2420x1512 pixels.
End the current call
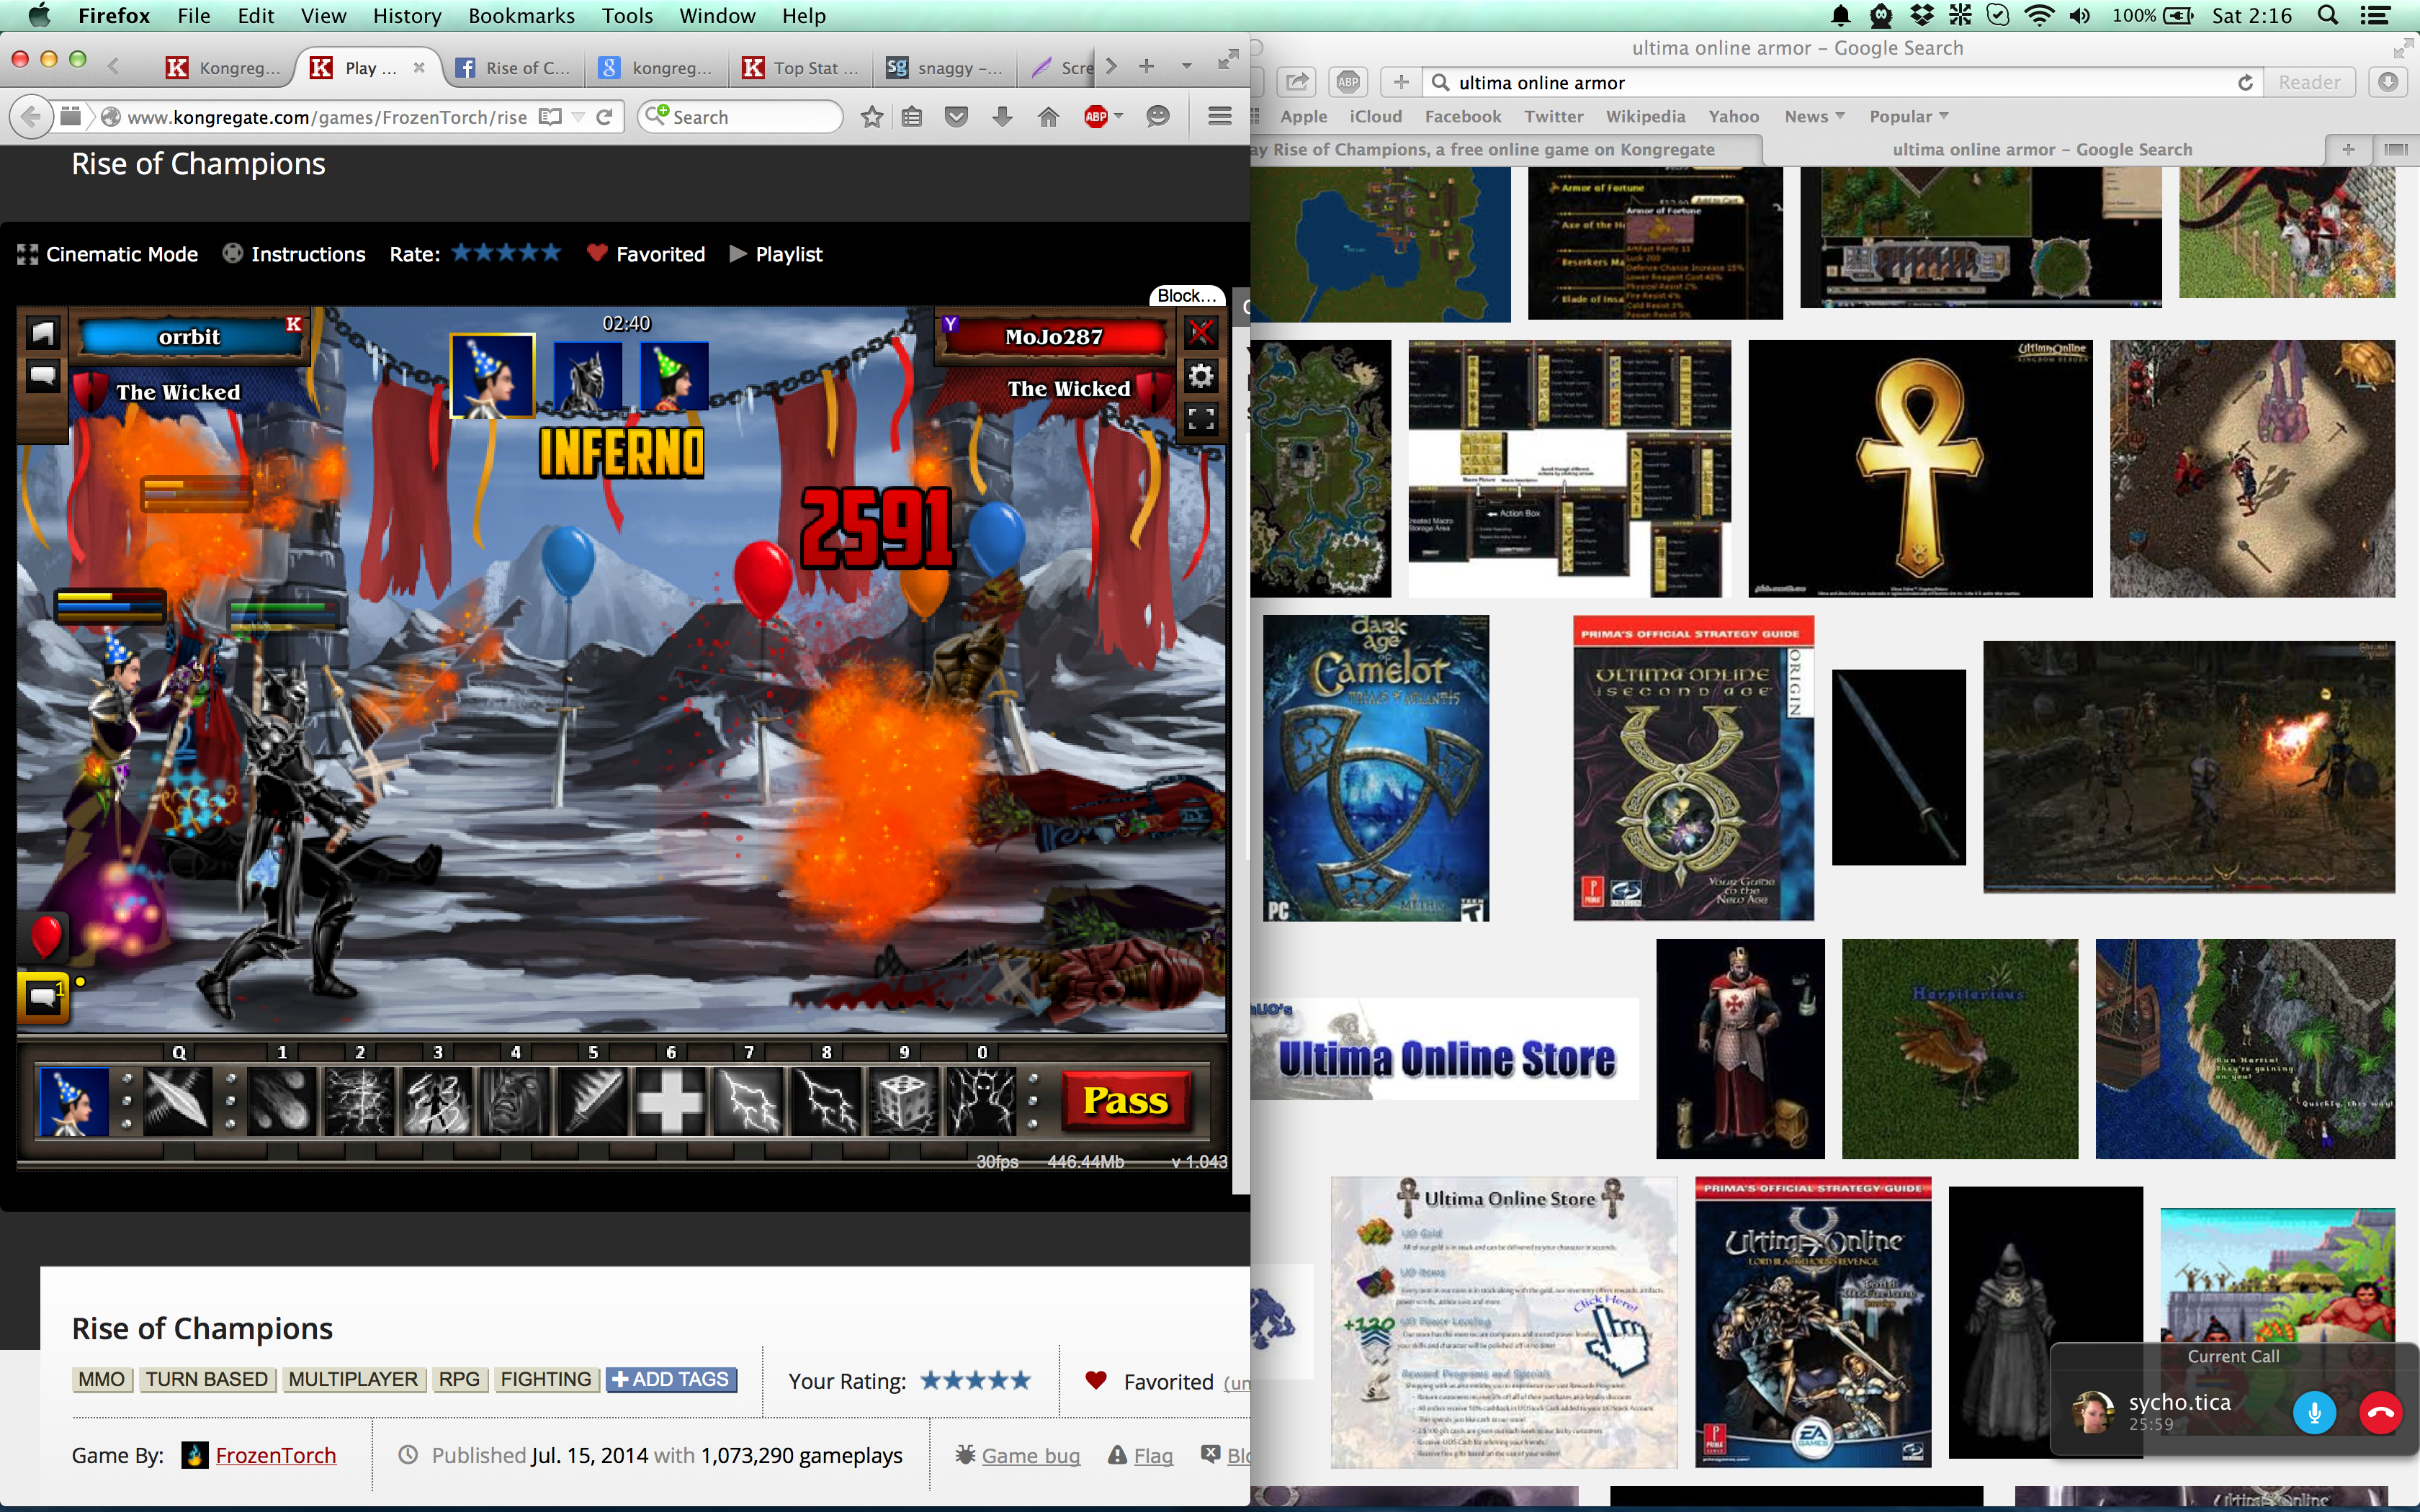coord(2380,1412)
